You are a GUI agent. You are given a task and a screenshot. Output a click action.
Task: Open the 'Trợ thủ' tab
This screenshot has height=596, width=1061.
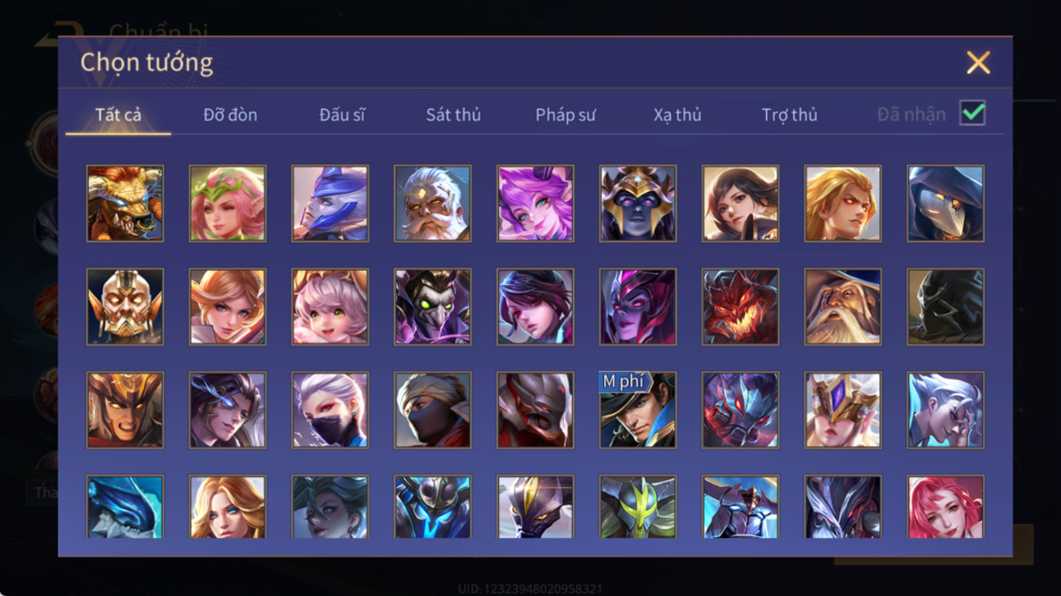789,115
